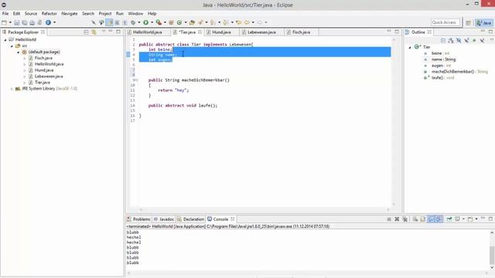Click the Save All toolbar icon
The height and width of the screenshot is (278, 495).
(x=24, y=22)
